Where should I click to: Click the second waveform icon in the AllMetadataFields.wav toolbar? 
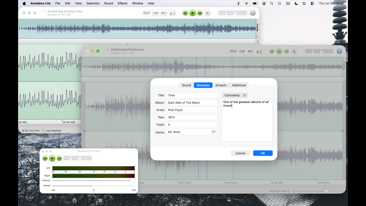point(242,51)
